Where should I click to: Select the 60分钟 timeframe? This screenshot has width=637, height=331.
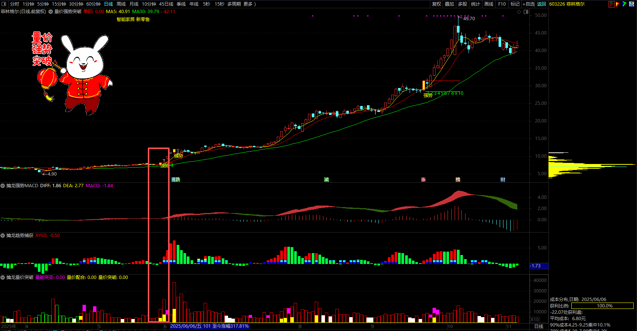click(93, 4)
